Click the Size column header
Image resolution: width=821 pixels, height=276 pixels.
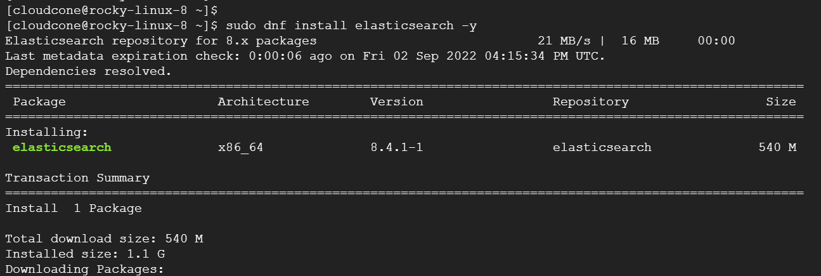(x=780, y=102)
